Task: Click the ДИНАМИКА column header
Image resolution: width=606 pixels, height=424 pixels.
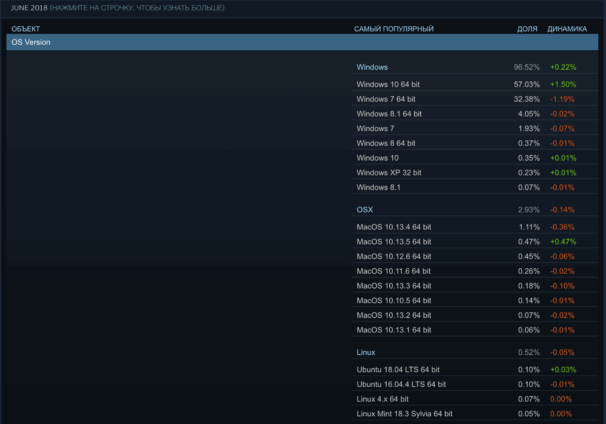Action: tap(567, 29)
